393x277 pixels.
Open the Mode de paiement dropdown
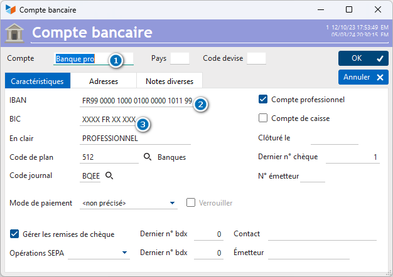(129, 203)
